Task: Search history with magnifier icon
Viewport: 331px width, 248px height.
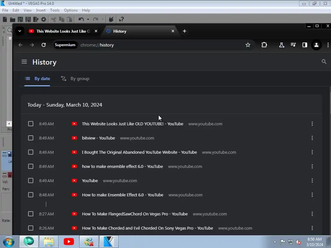Action: [x=324, y=62]
